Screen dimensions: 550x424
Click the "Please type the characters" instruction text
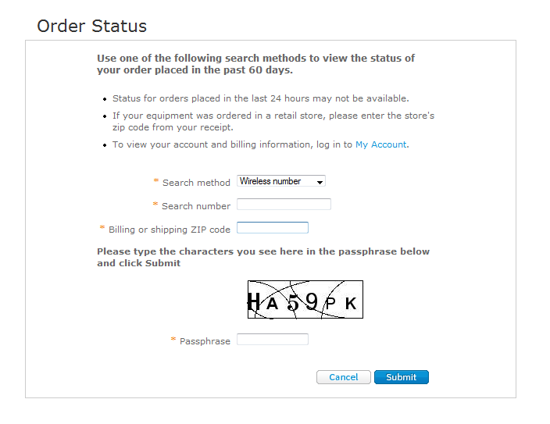pos(262,257)
